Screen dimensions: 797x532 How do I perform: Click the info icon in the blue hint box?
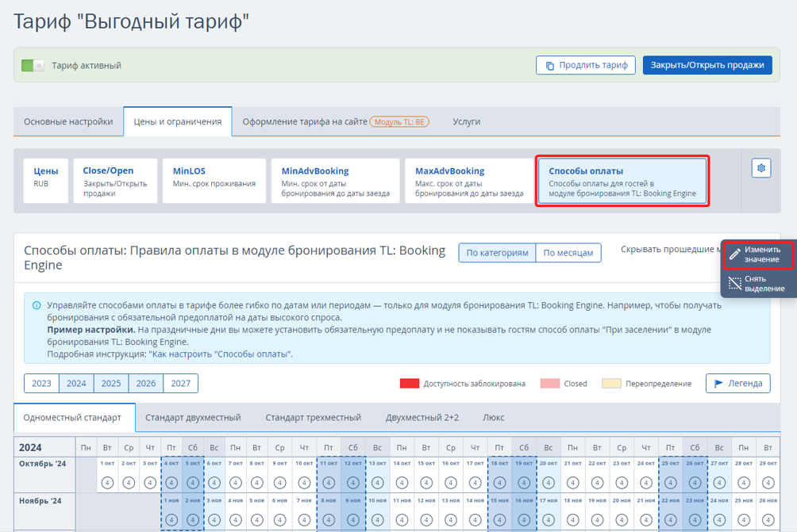[x=37, y=305]
